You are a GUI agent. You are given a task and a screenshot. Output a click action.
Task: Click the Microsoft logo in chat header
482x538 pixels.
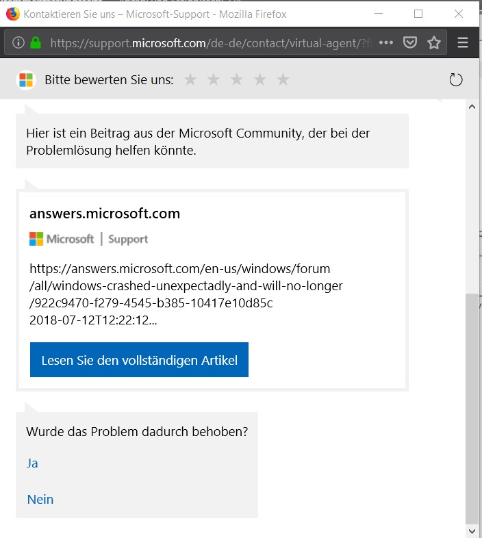(x=26, y=80)
